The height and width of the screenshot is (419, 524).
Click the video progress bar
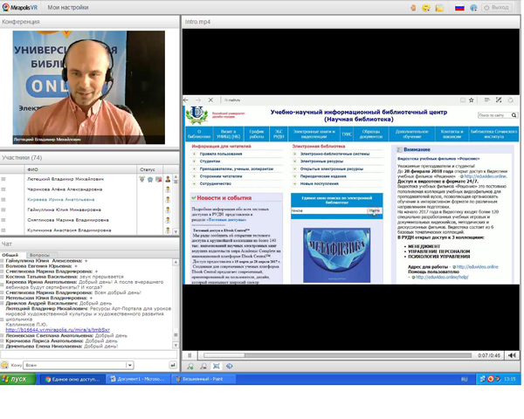[x=337, y=355]
